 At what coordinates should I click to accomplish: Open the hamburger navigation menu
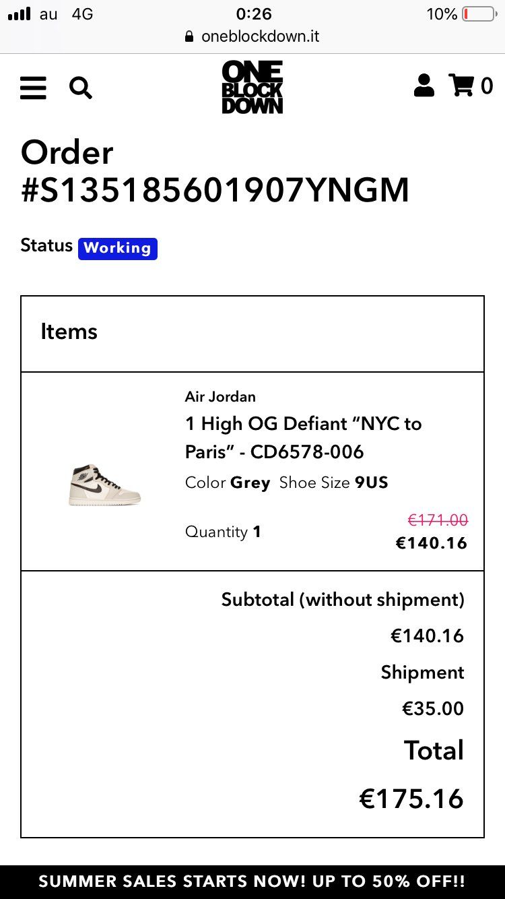tap(33, 88)
